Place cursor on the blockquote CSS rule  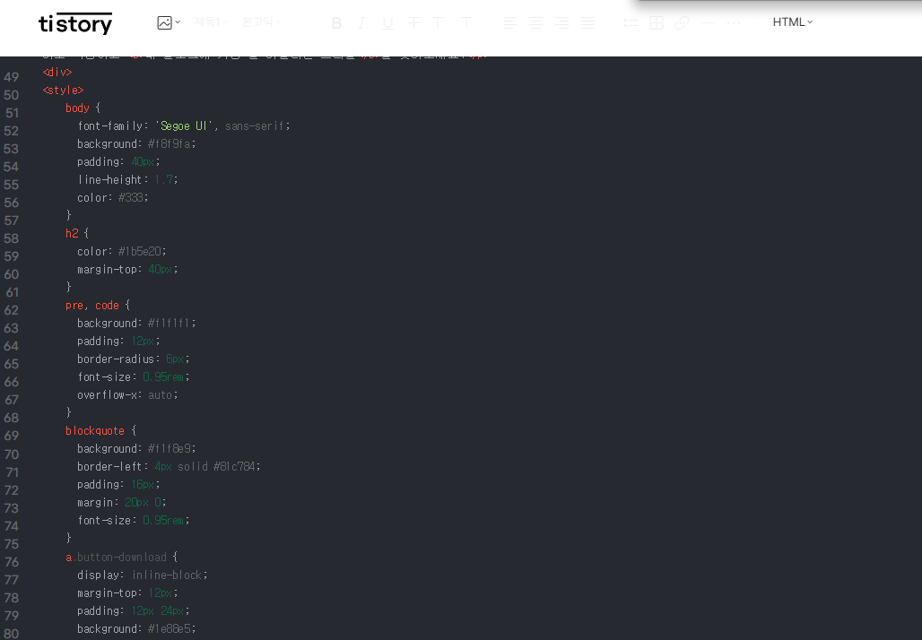point(94,430)
